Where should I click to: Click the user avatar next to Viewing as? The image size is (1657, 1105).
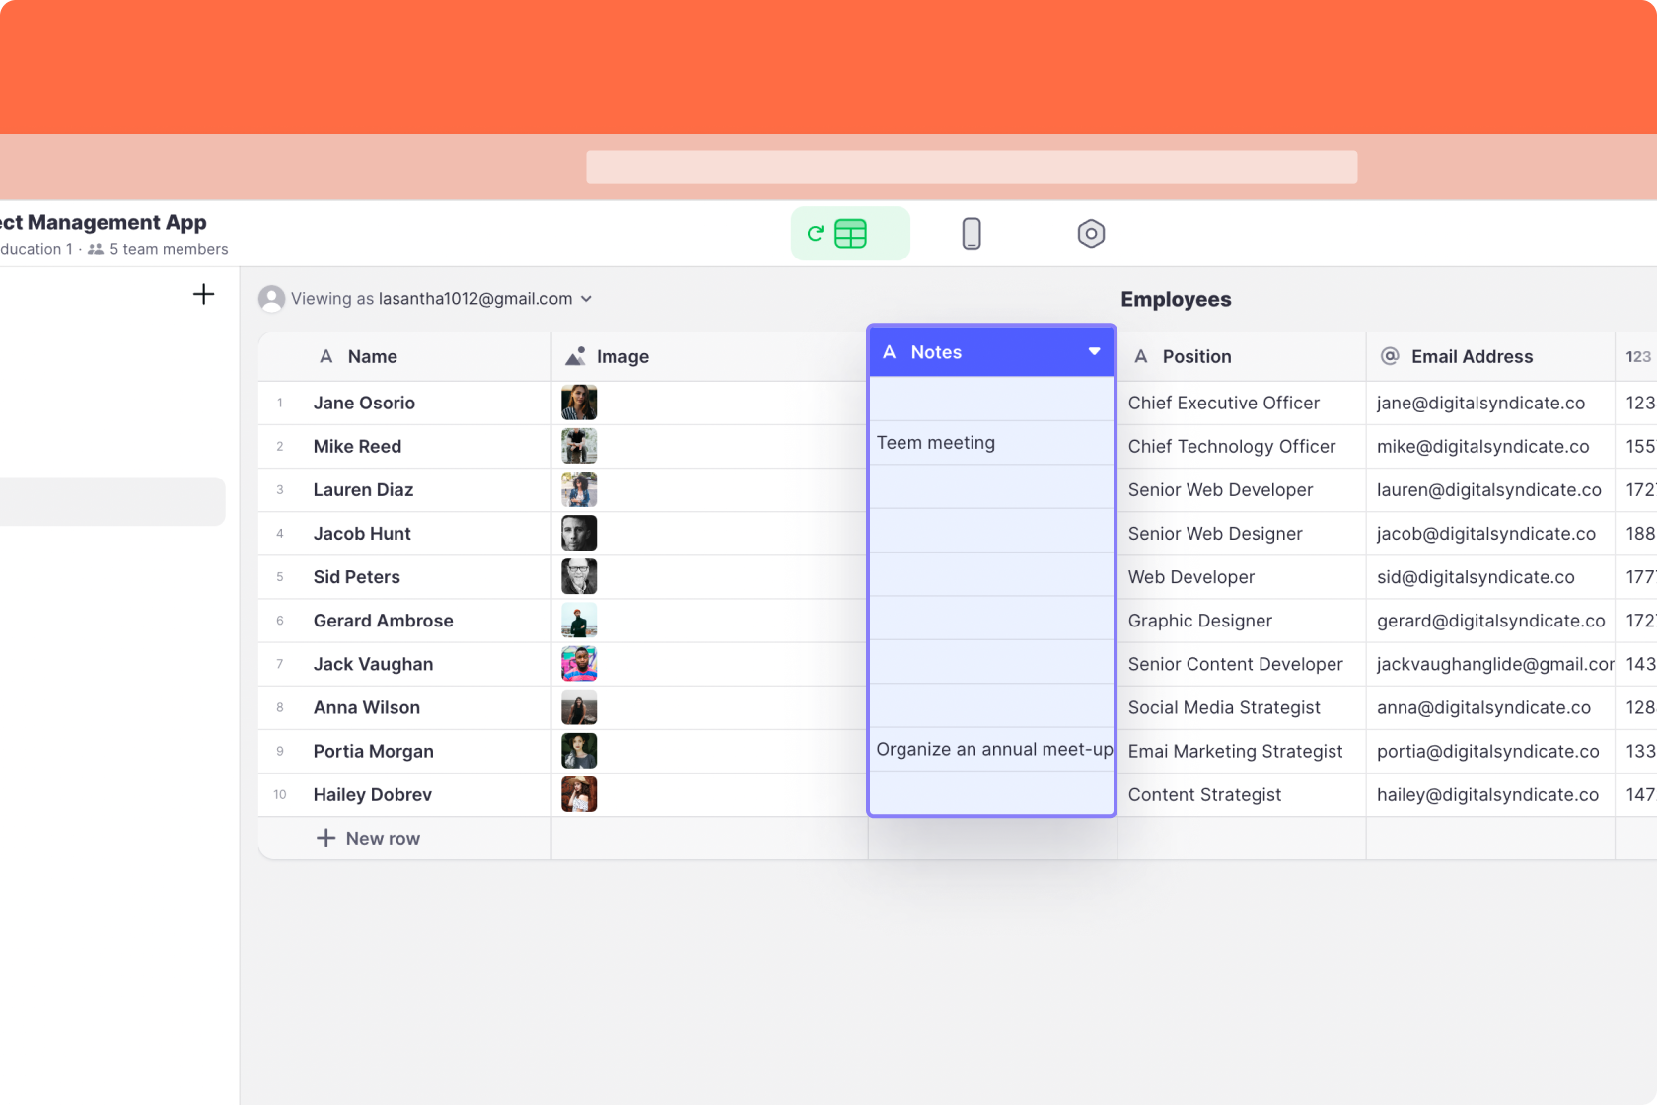271,298
